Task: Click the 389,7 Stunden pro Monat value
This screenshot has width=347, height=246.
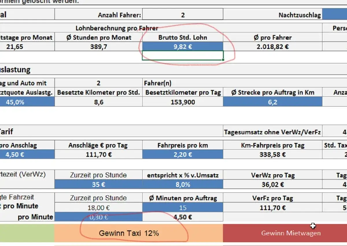Action: coord(98,47)
